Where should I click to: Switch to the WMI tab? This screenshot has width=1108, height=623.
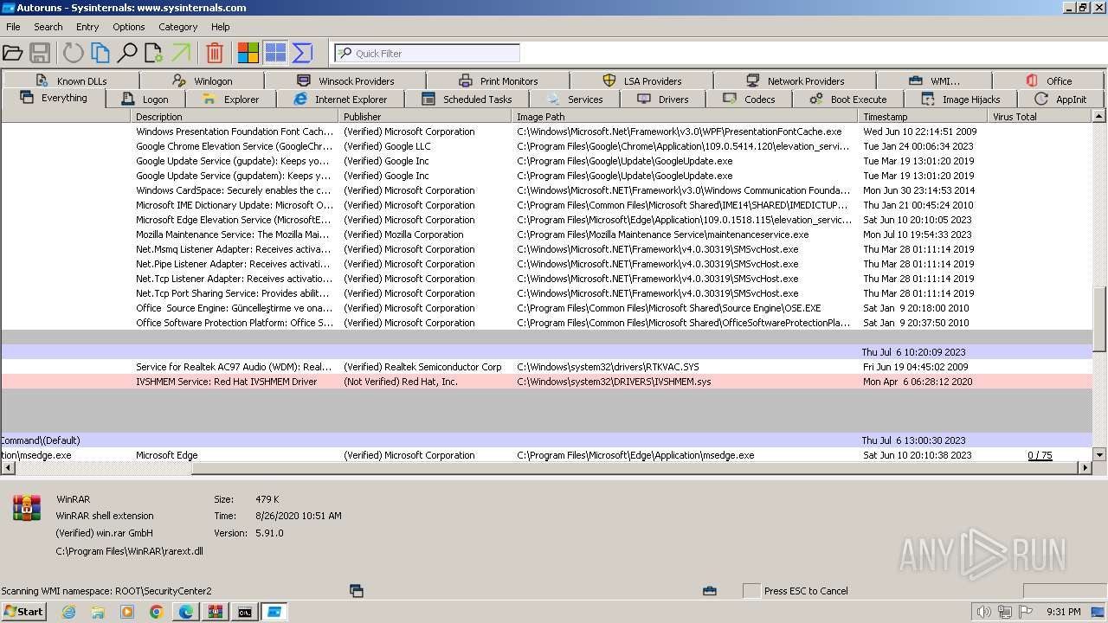[934, 80]
